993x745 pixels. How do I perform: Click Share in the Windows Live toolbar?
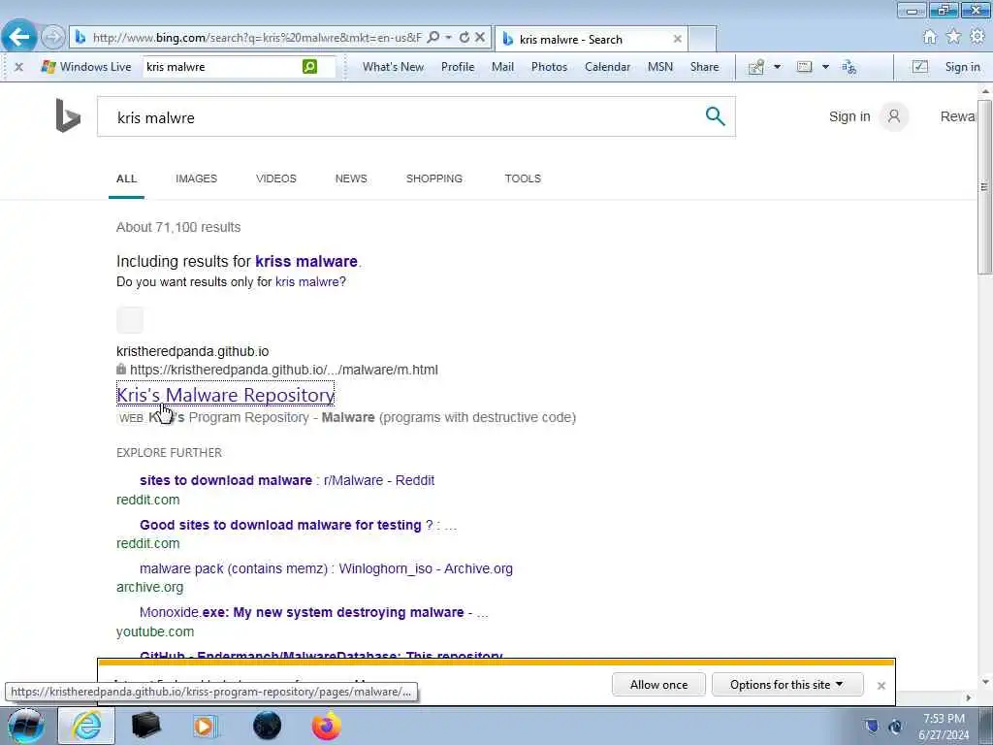(704, 67)
